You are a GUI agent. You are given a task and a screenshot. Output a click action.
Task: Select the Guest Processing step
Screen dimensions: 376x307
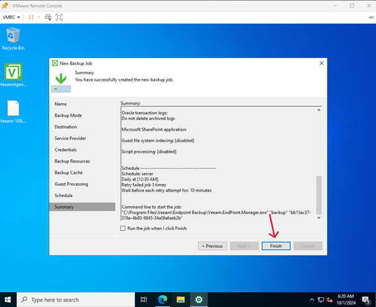[72, 184]
